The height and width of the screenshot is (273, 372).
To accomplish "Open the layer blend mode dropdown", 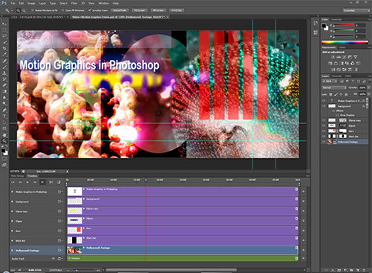I will tap(334, 88).
